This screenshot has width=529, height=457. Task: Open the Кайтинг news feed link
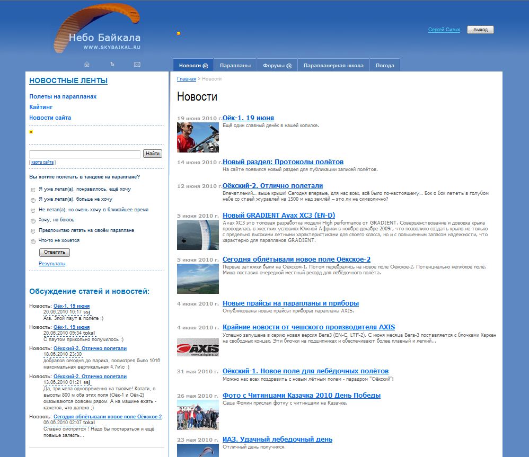click(41, 107)
